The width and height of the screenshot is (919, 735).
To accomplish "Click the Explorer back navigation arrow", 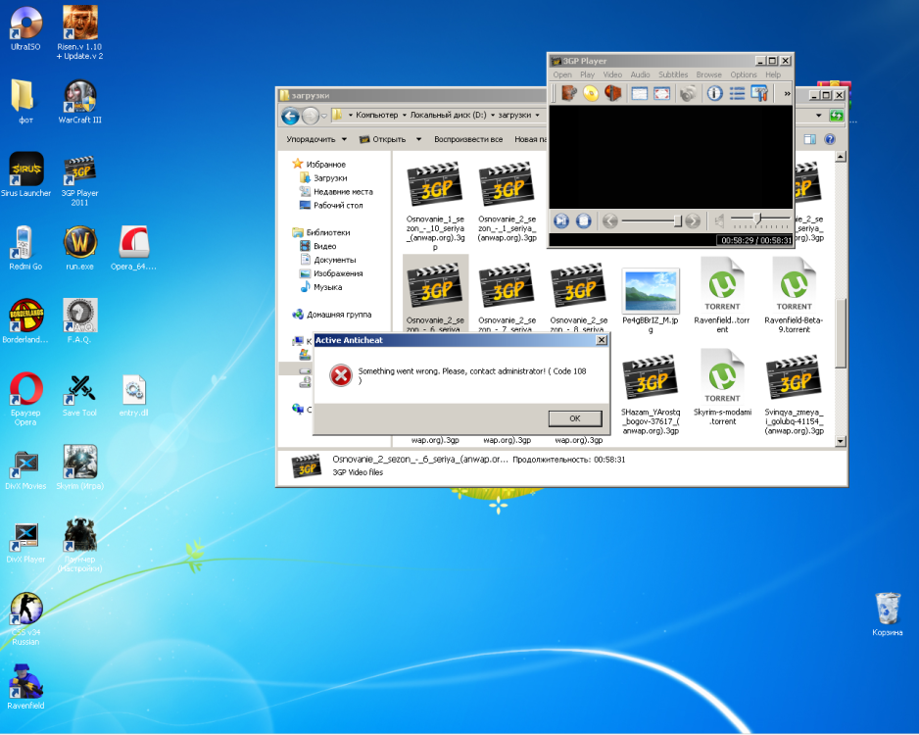I will (291, 116).
